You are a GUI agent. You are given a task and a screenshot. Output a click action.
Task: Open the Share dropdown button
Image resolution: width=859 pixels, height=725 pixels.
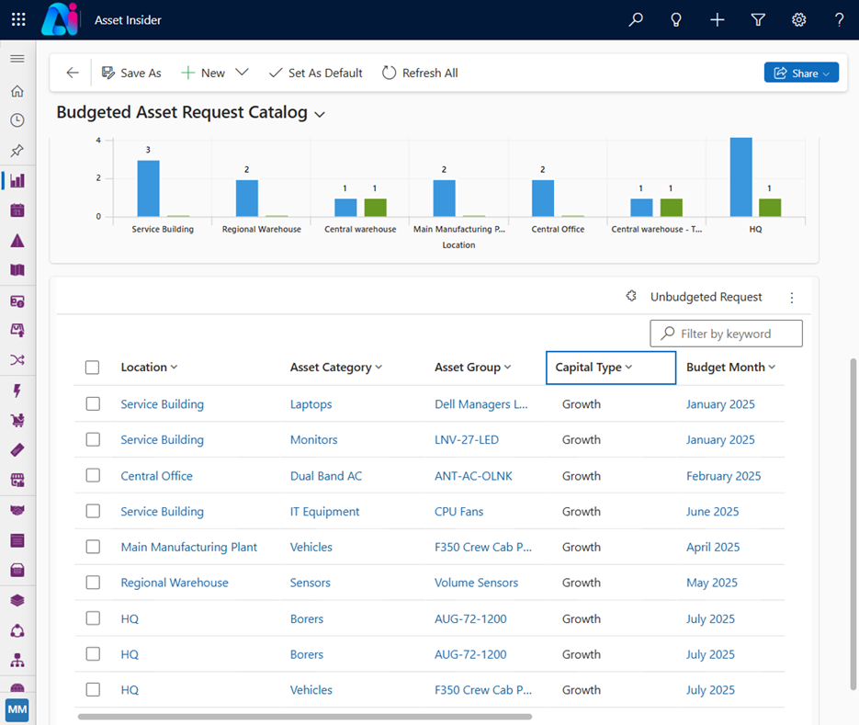point(801,73)
